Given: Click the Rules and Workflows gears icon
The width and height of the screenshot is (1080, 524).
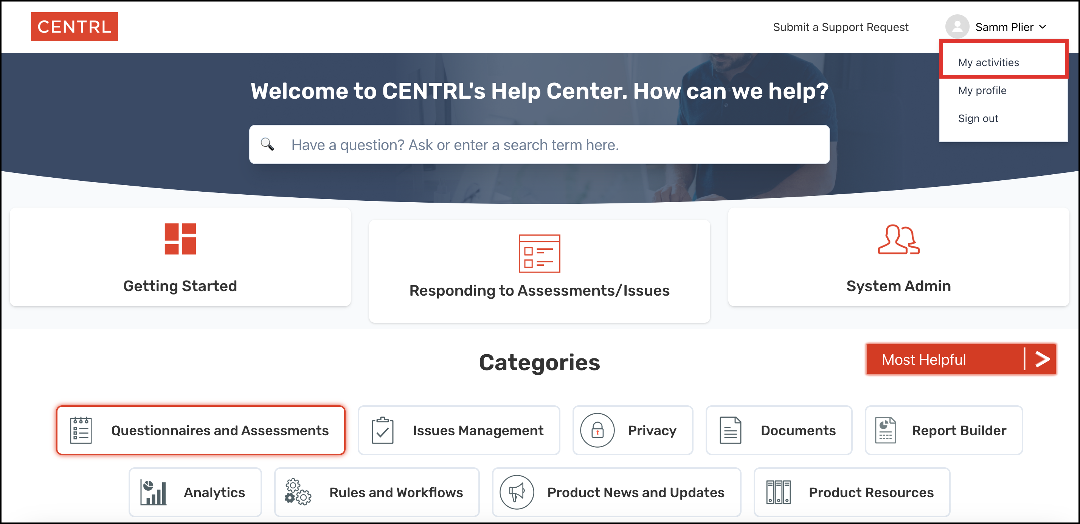Looking at the screenshot, I should pos(298,492).
